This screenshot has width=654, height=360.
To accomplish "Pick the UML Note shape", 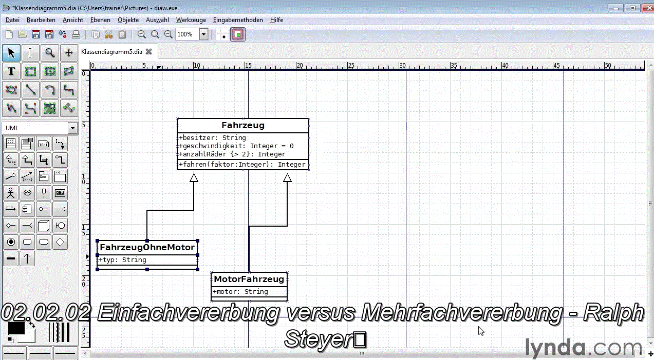I will tap(44, 144).
